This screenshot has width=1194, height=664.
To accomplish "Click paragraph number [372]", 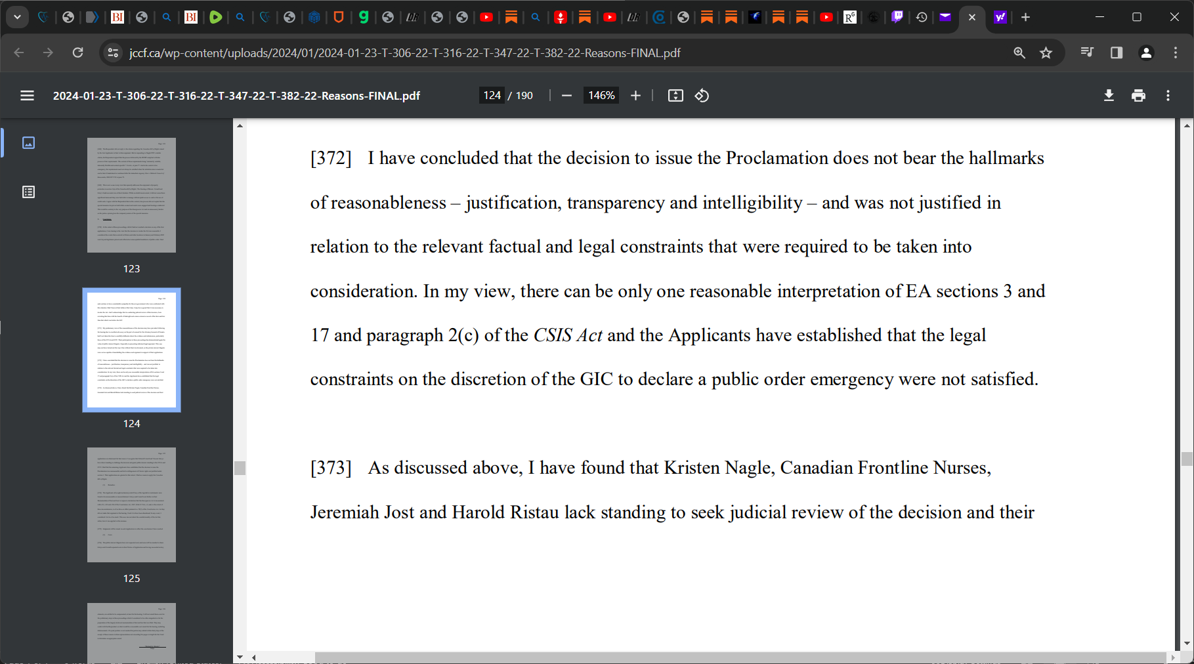I will pos(331,158).
